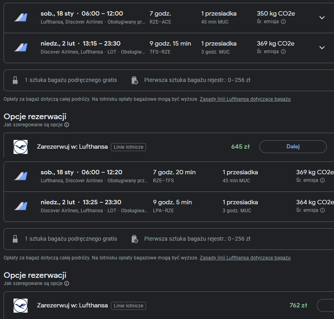Expand the 2 lut TFS–RZE flight details
Screen dimensions: 334x319
[322, 48]
